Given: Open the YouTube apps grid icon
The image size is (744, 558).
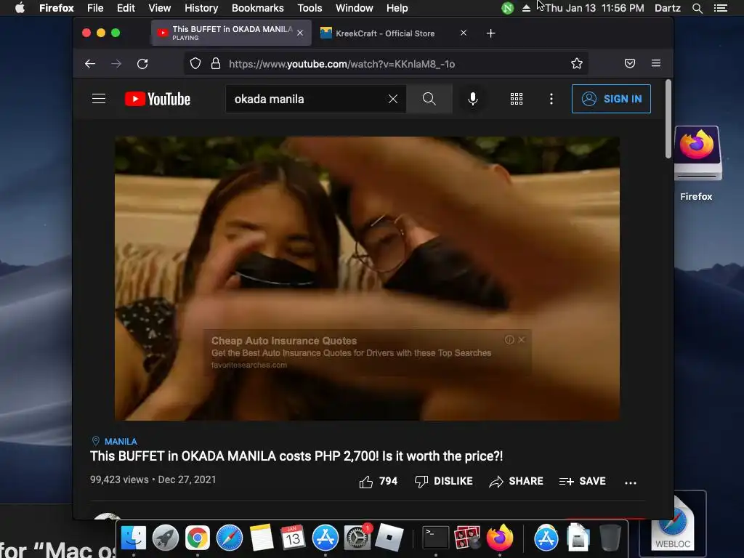Looking at the screenshot, I should coord(517,99).
